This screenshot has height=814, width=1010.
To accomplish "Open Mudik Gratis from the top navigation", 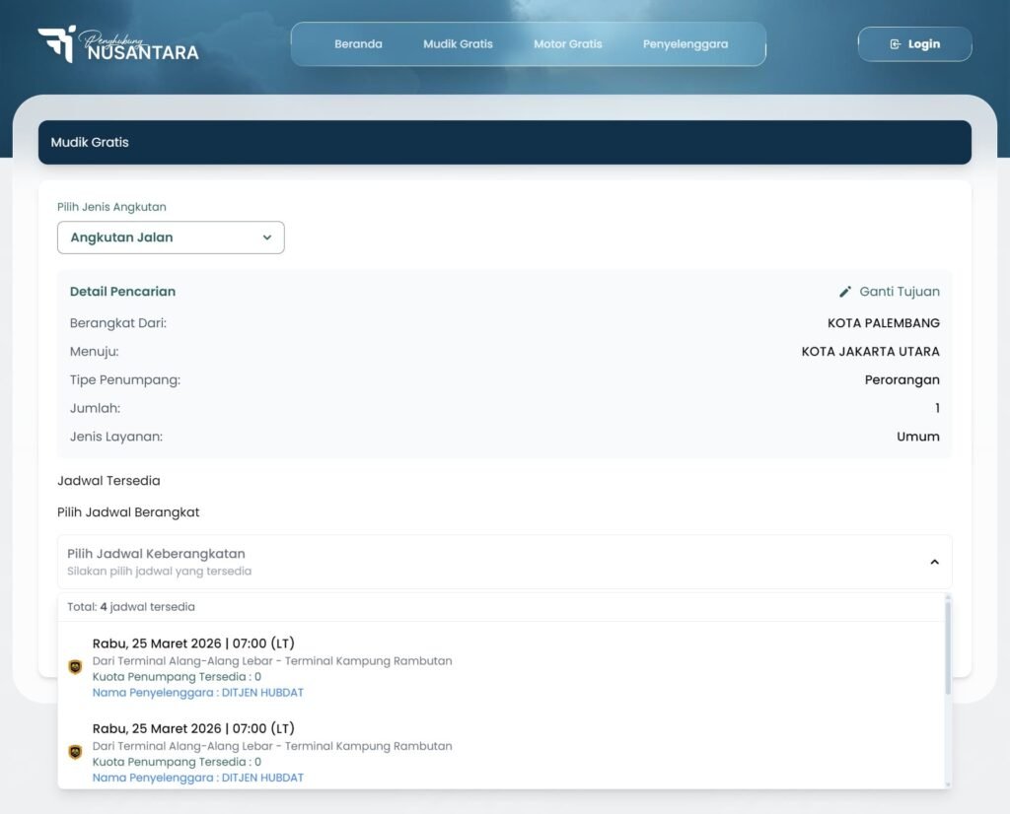I will (x=458, y=44).
